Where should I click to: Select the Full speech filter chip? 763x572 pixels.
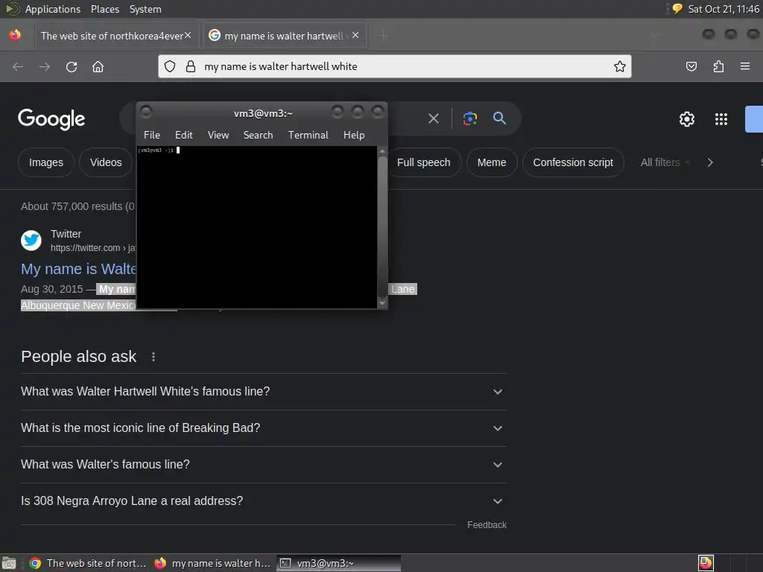(x=423, y=162)
